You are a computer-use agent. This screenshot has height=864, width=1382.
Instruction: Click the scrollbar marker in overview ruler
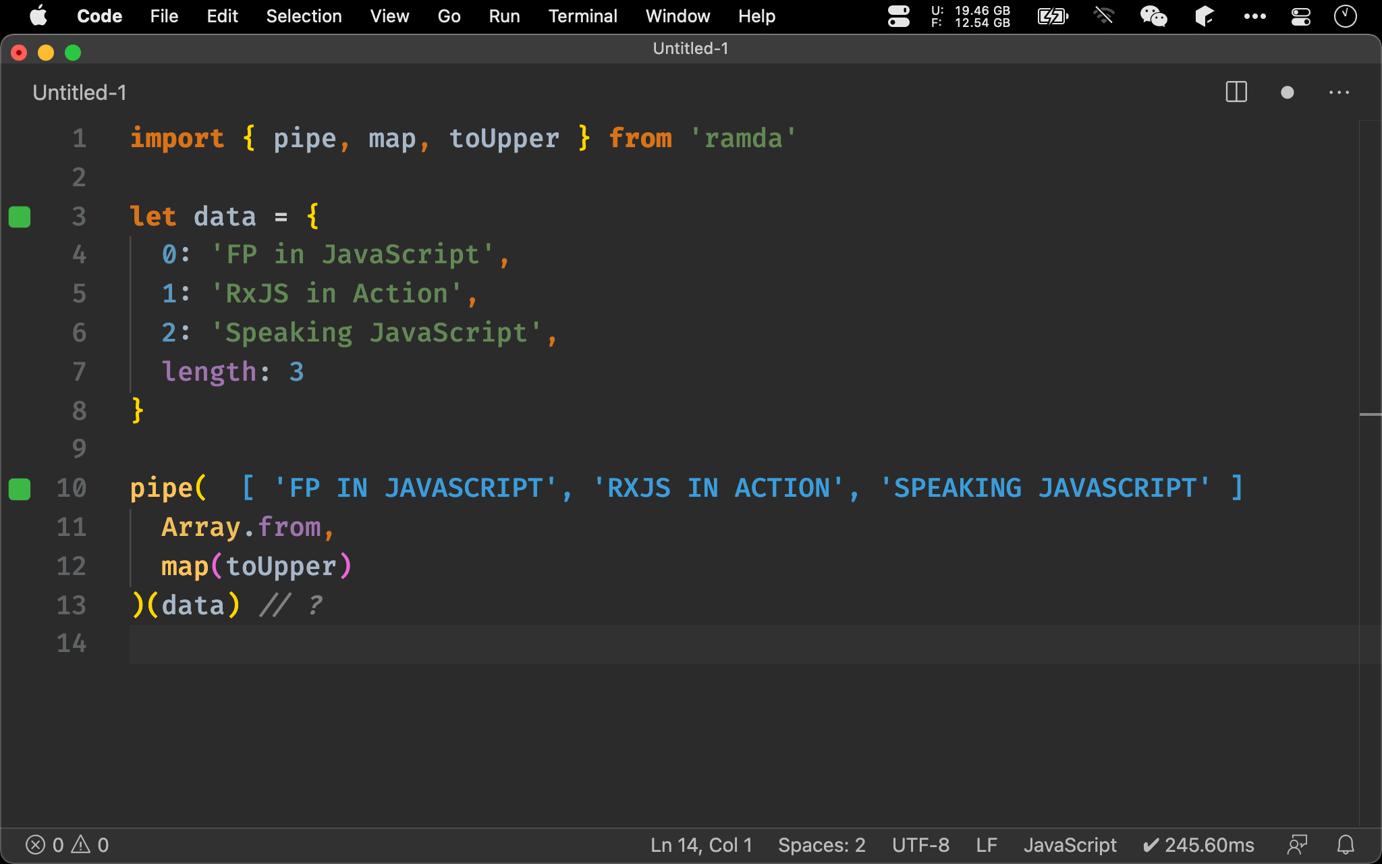coord(1370,414)
